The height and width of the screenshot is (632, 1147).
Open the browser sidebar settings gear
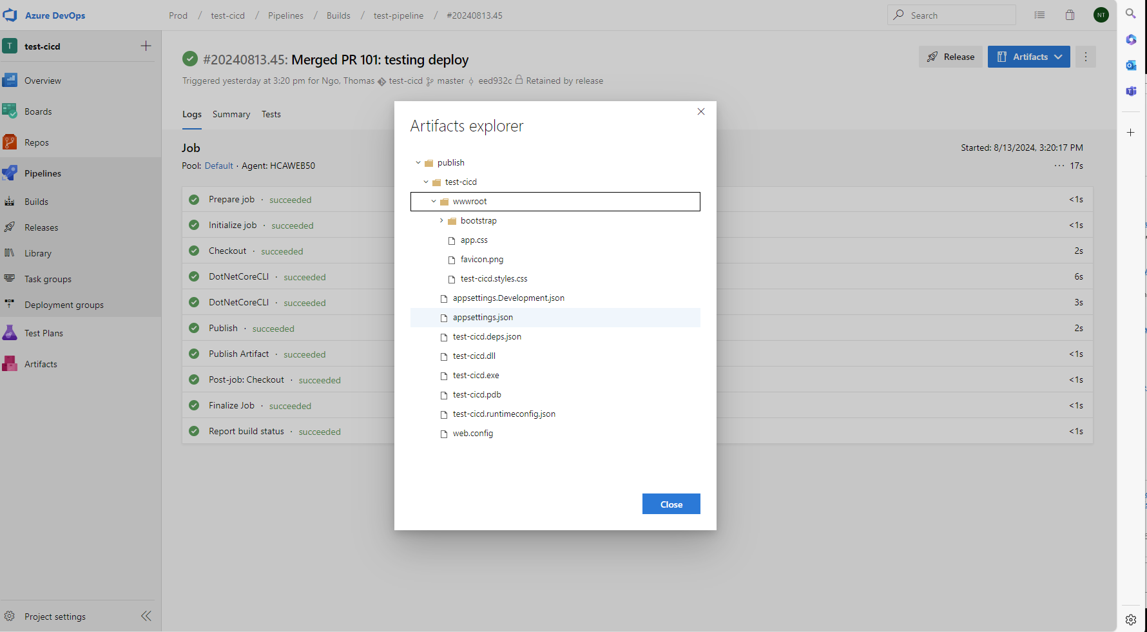pyautogui.click(x=1131, y=620)
